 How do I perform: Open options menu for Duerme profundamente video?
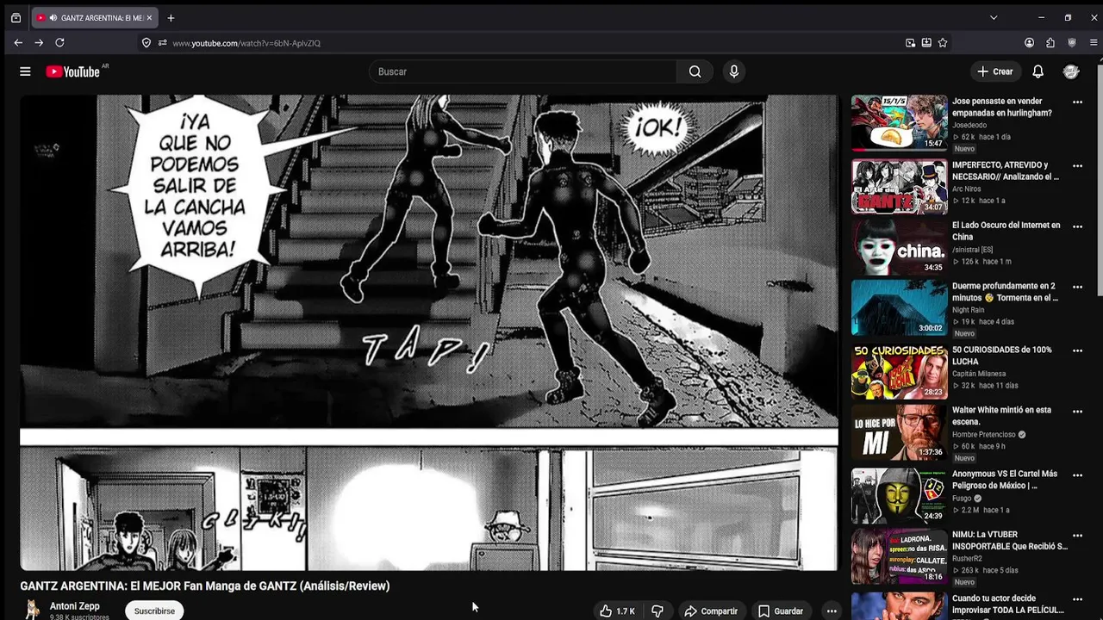point(1077,287)
